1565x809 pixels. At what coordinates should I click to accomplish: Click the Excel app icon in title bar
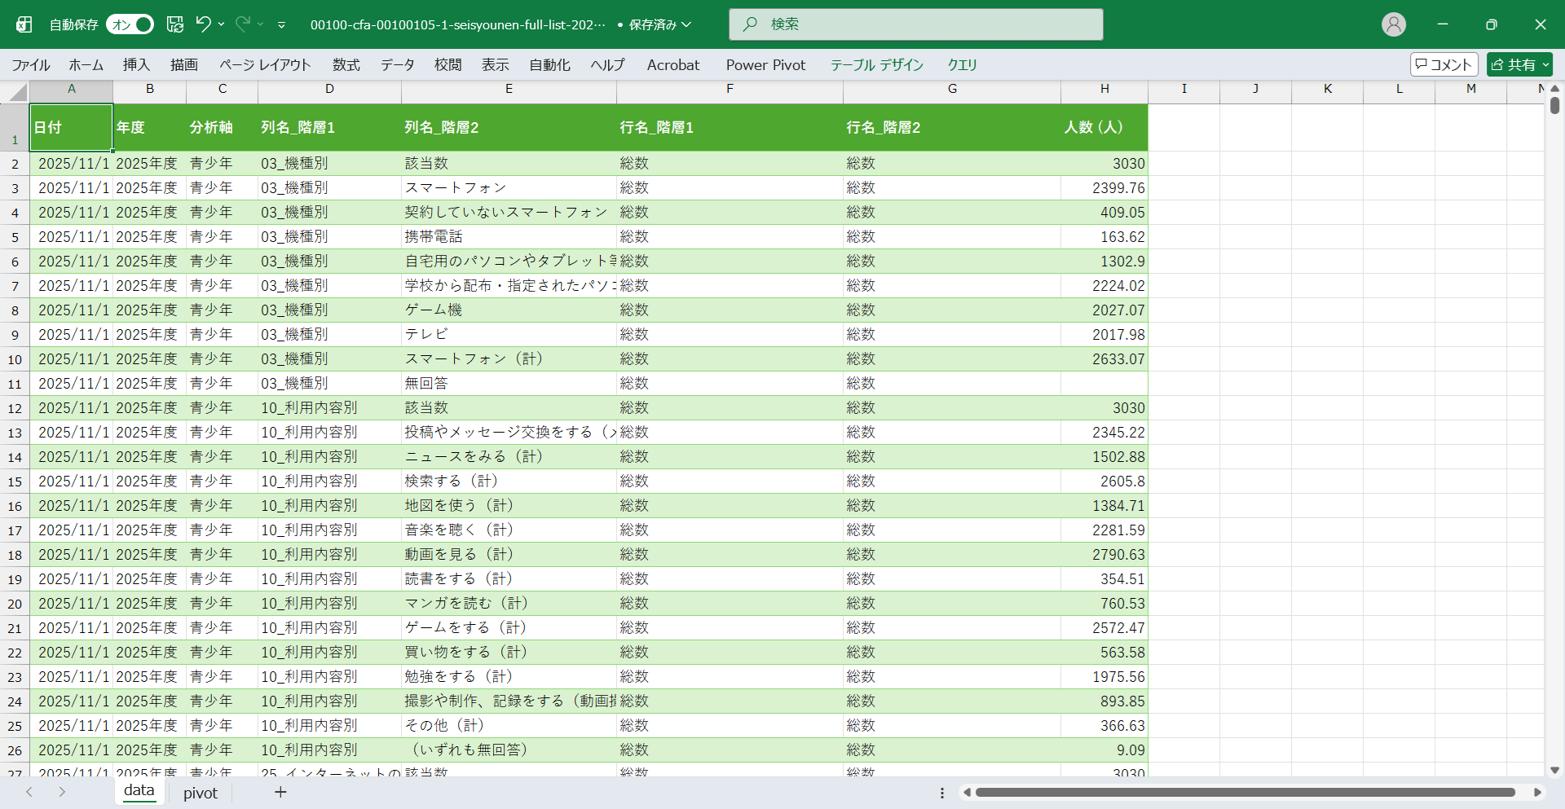24,24
